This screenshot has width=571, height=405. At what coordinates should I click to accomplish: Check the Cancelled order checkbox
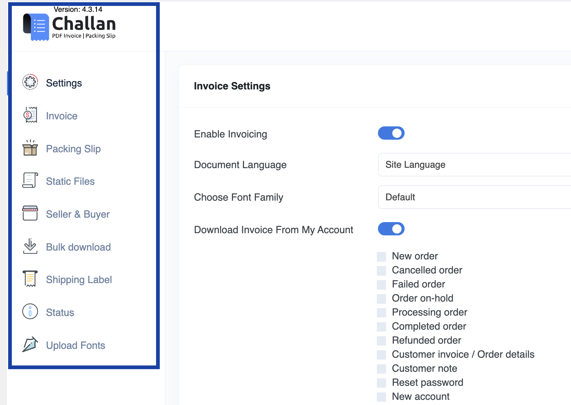(381, 270)
